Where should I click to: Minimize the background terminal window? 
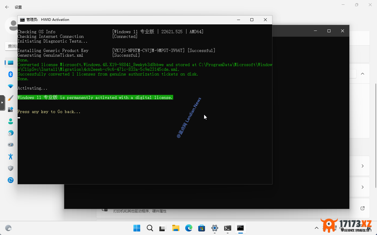click(x=315, y=31)
